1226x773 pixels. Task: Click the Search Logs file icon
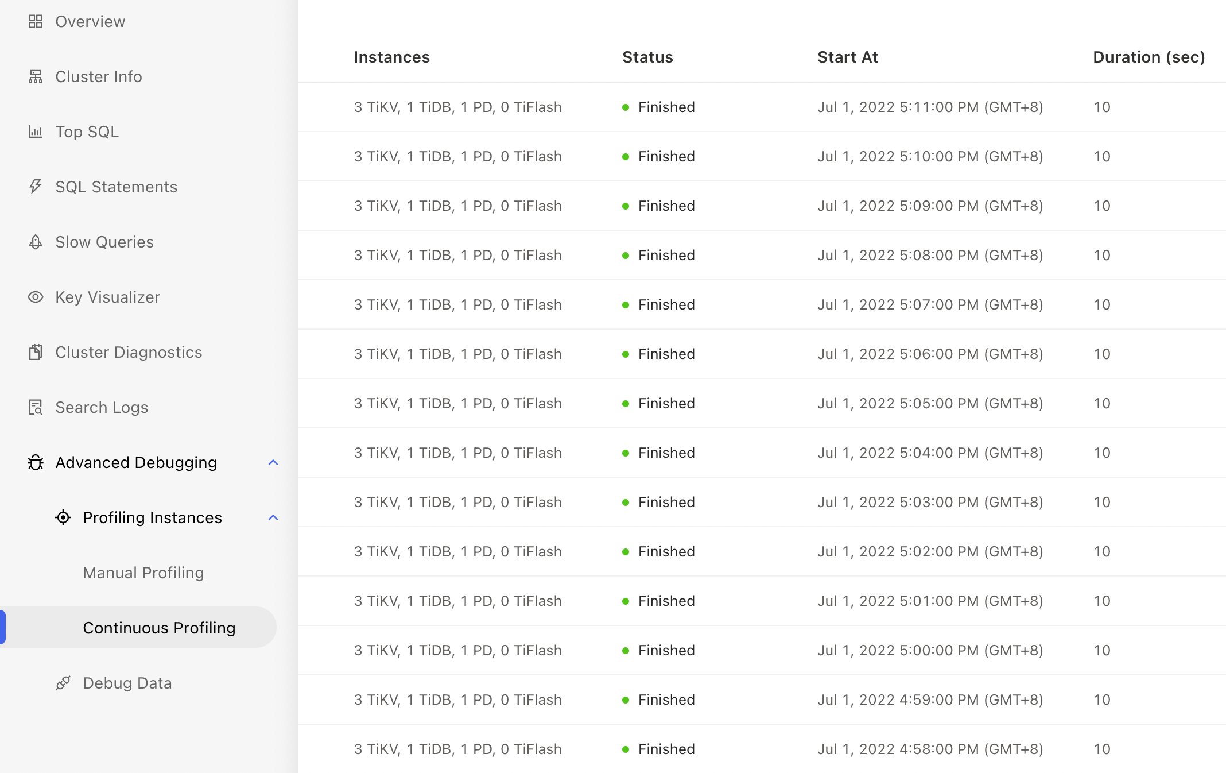[x=36, y=407]
